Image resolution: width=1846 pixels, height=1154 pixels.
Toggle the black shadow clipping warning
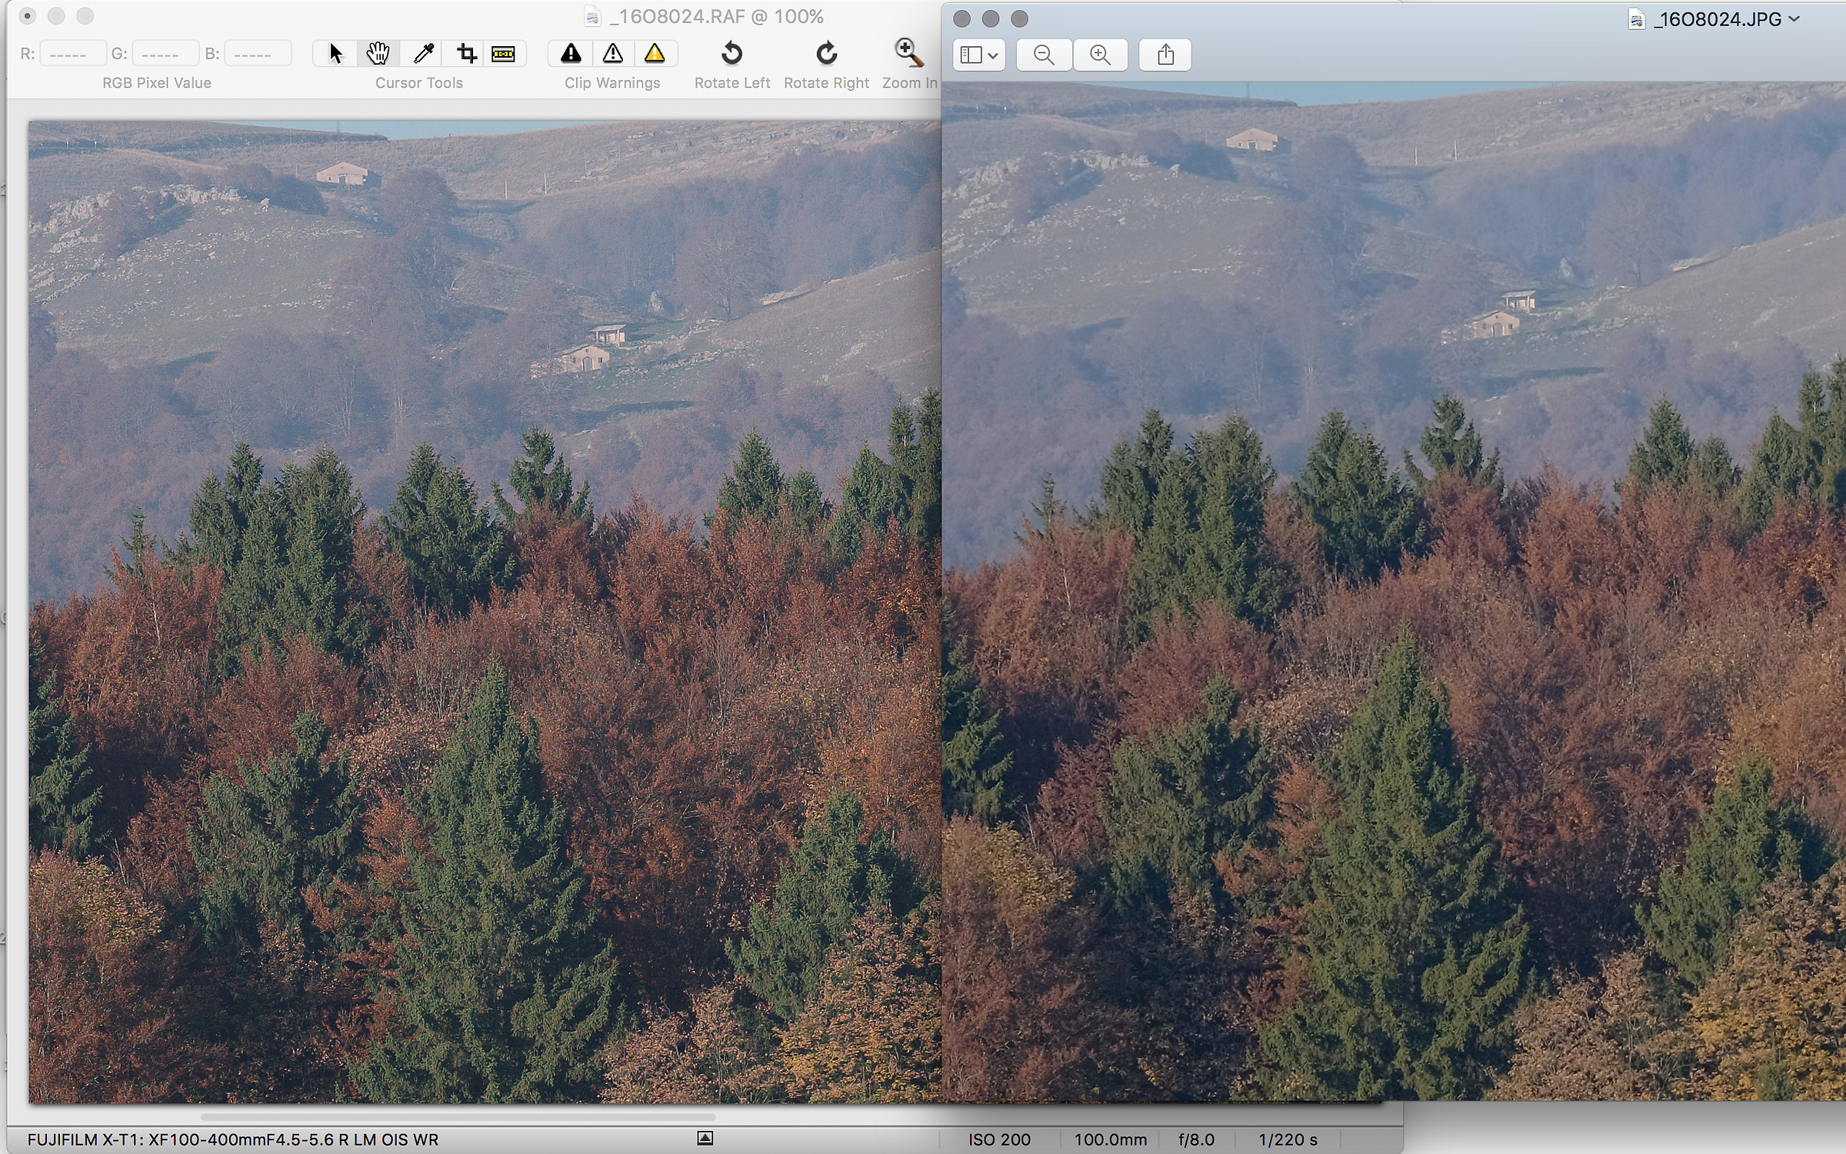coord(570,53)
